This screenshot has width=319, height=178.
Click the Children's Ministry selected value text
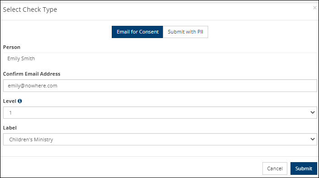[31, 140]
